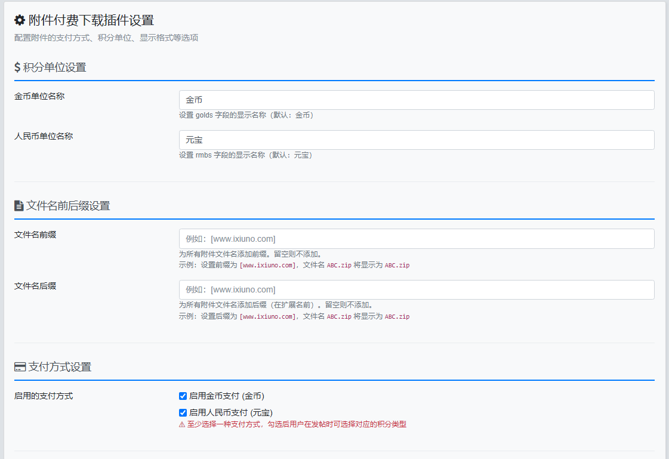The image size is (669, 459).
Task: Focus the 金币单位名称 input field
Action: point(416,100)
